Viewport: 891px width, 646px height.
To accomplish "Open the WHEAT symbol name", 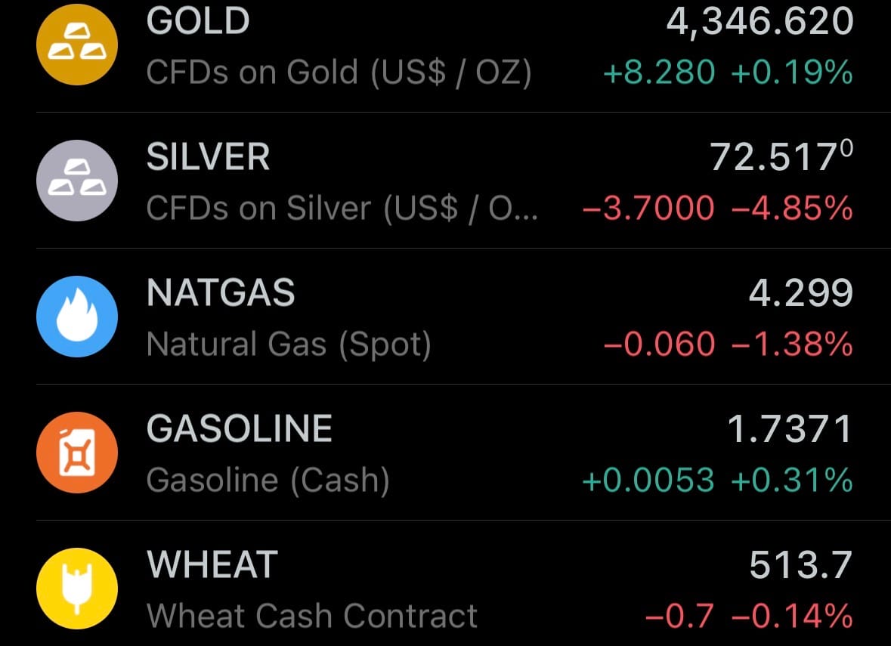I will coord(212,565).
